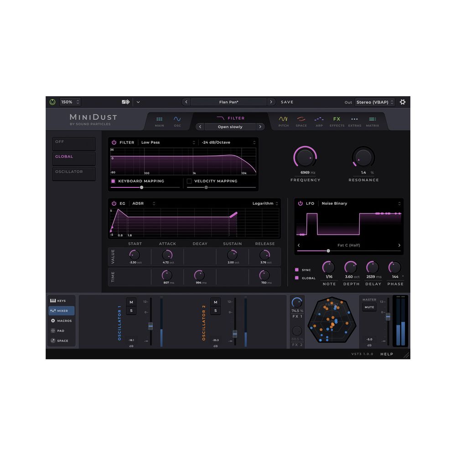The width and height of the screenshot is (456, 456).
Task: Switch to the Main tab
Action: point(159,119)
